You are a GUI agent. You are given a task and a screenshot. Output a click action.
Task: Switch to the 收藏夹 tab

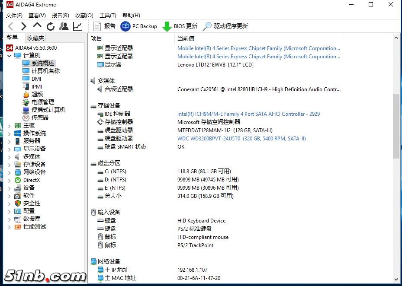tap(35, 38)
